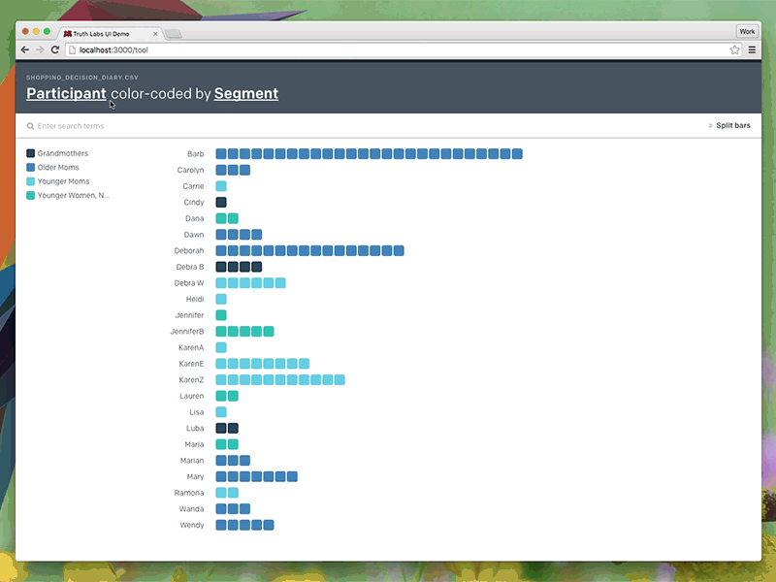Click Heidi's single light blue square
The height and width of the screenshot is (582, 776).
tap(221, 299)
